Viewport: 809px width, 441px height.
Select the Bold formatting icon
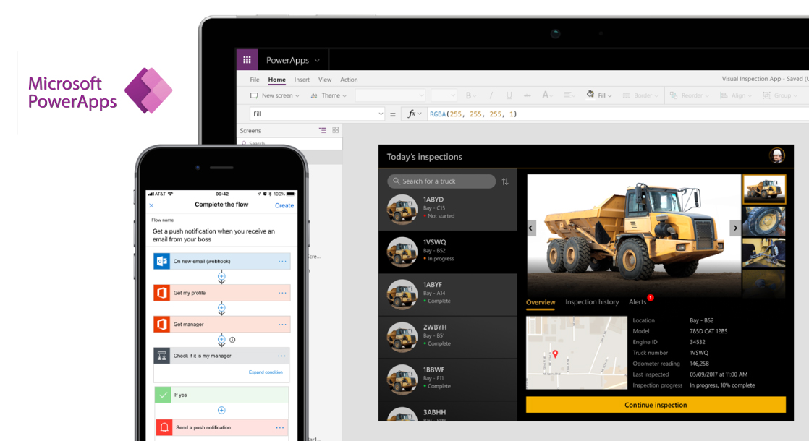point(467,95)
